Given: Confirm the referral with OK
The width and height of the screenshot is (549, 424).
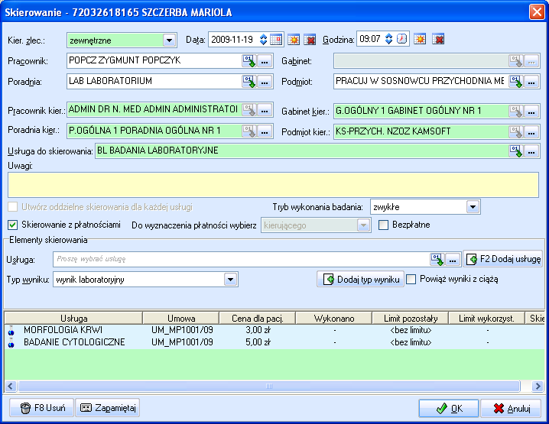Looking at the screenshot, I should pos(449,408).
